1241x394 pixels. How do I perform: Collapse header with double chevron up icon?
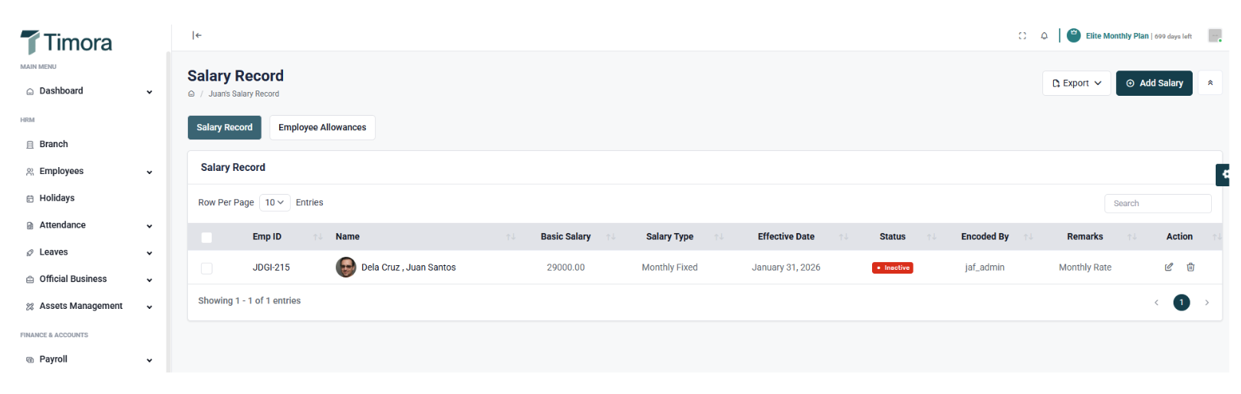tap(1210, 83)
